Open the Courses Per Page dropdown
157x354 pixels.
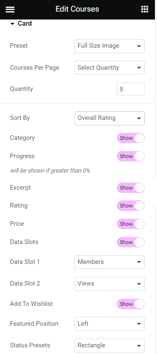click(x=109, y=68)
